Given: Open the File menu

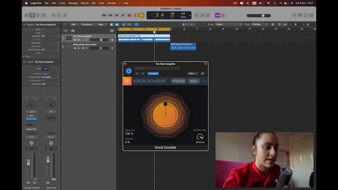Looking at the screenshot, I should (46, 3).
